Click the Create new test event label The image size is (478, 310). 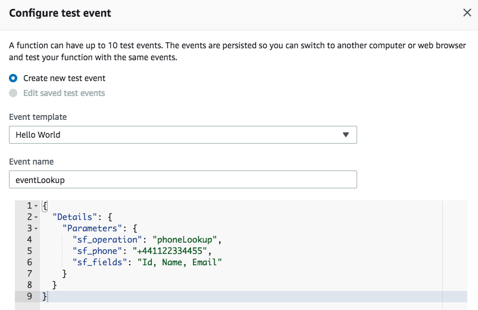coord(64,78)
